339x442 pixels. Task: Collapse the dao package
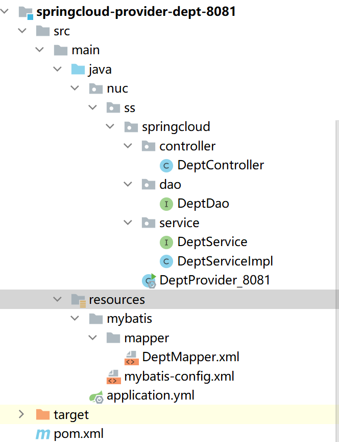coord(128,184)
